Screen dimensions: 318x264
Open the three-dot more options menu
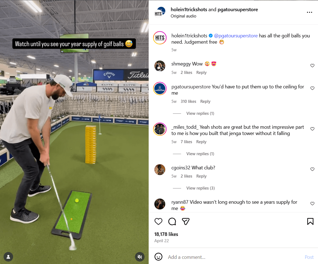[x=309, y=12]
